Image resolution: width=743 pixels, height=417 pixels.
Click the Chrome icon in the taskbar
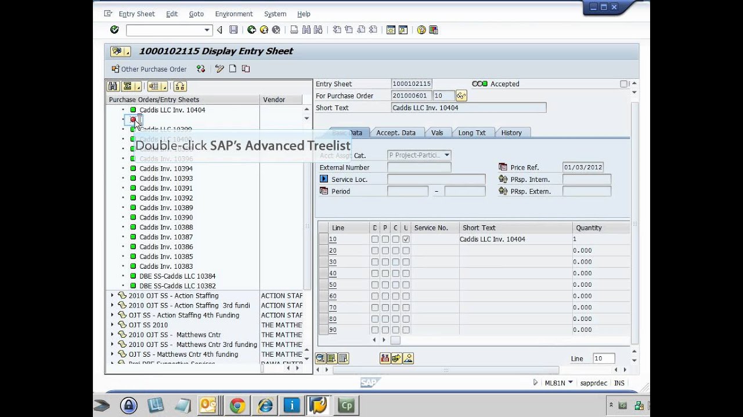pos(237,405)
